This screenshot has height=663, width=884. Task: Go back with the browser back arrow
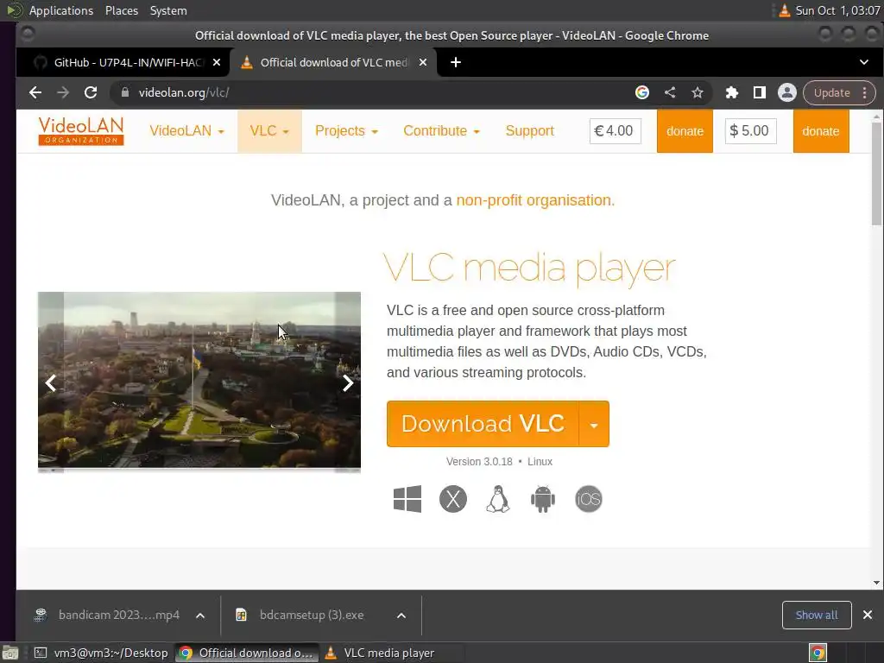tap(35, 92)
